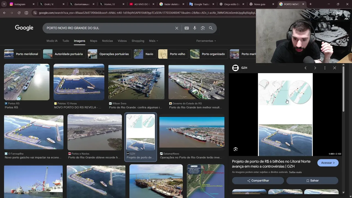Show next image in preview panel
352x198 pixels.
(x=315, y=68)
